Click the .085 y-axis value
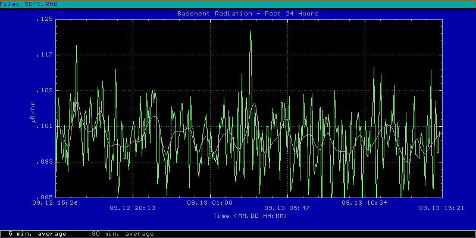Screen dimensions: 476x238 [x=44, y=198]
